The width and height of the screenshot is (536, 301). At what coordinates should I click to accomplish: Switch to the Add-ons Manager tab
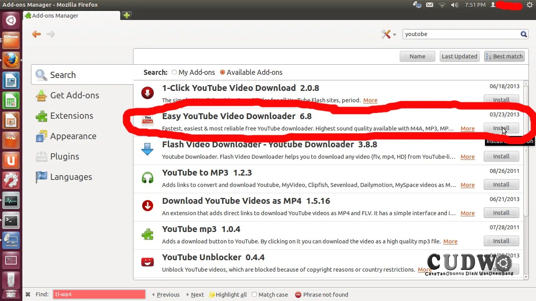[55, 16]
